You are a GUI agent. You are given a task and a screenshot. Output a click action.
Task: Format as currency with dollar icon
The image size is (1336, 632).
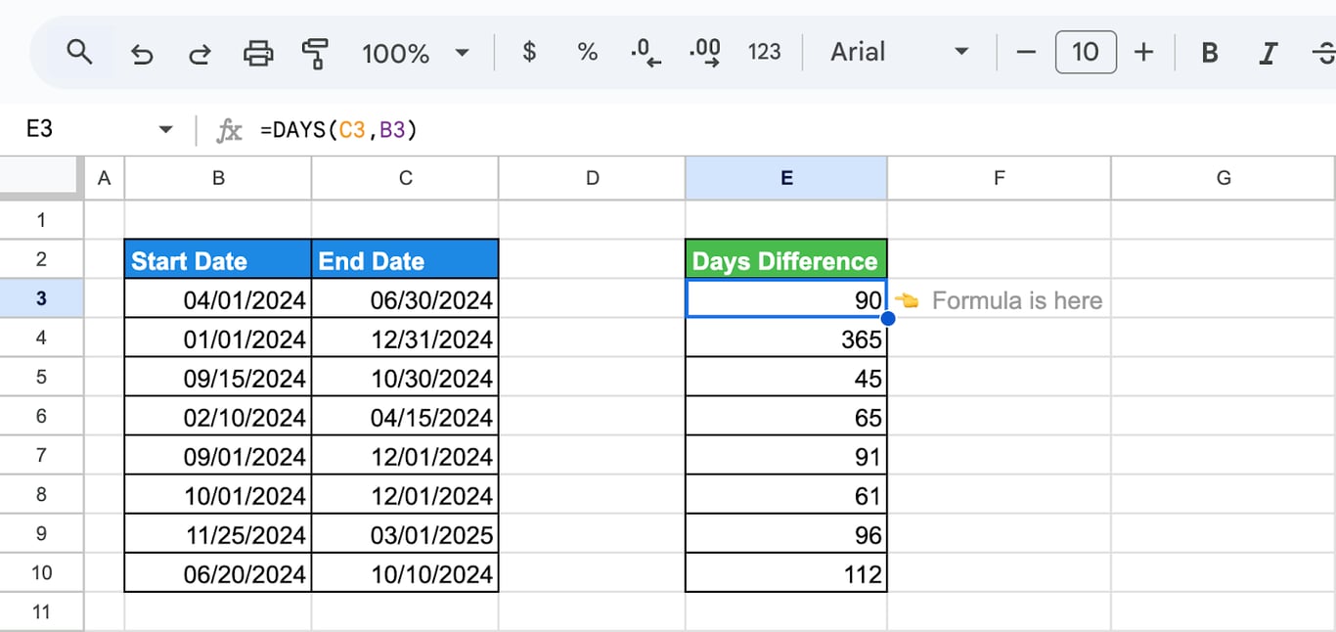coord(529,52)
